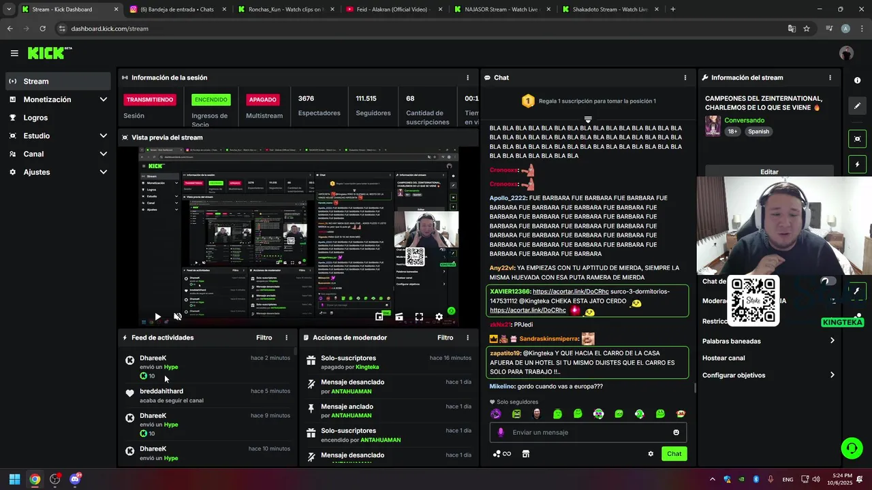The height and width of the screenshot is (490, 872).
Task: Enter fullscreen on stream preview
Action: [419, 316]
